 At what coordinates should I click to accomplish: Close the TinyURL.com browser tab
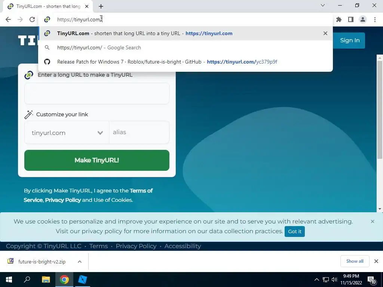pos(87,6)
